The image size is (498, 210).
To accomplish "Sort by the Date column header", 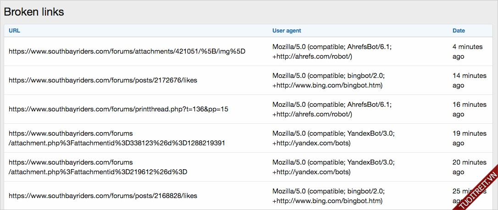I will click(x=459, y=31).
